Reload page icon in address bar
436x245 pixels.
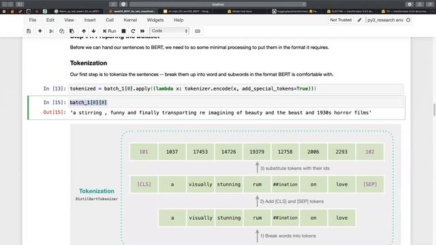click(x=304, y=4)
